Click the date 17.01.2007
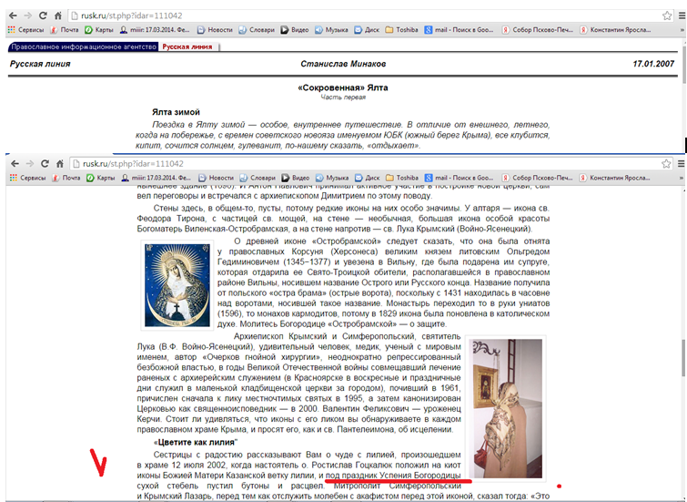Image resolution: width=687 pixels, height=502 pixels. pos(653,64)
